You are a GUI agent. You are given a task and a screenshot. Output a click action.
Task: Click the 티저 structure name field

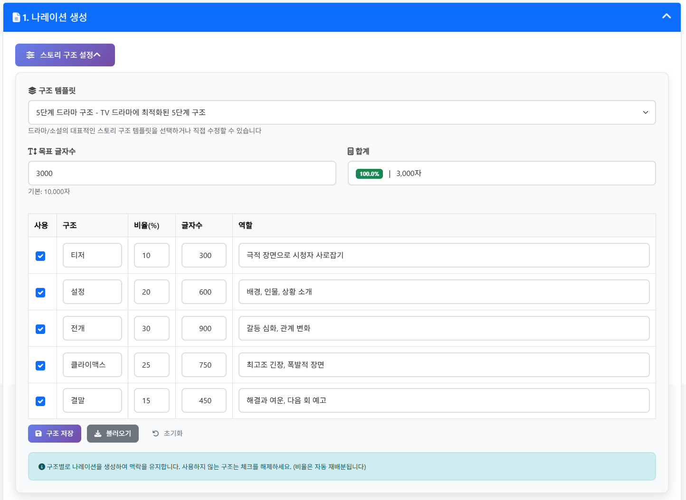[92, 255]
